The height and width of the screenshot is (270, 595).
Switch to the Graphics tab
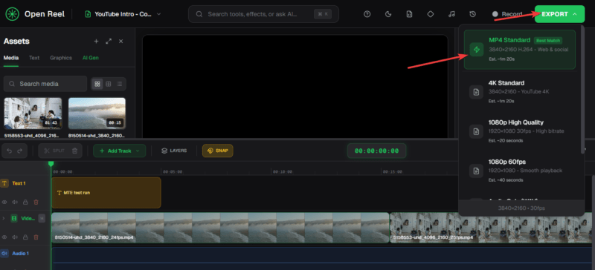click(x=61, y=58)
